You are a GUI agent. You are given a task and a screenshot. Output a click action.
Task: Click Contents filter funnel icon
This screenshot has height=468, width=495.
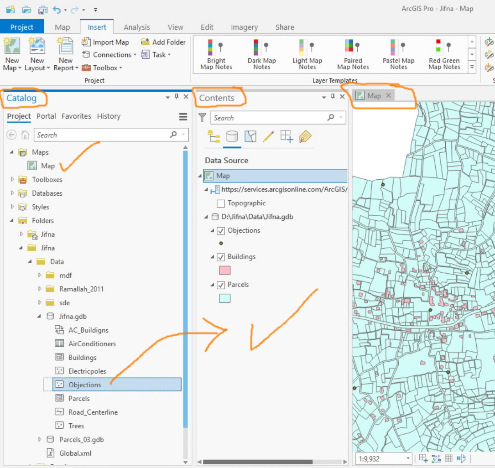pyautogui.click(x=202, y=118)
